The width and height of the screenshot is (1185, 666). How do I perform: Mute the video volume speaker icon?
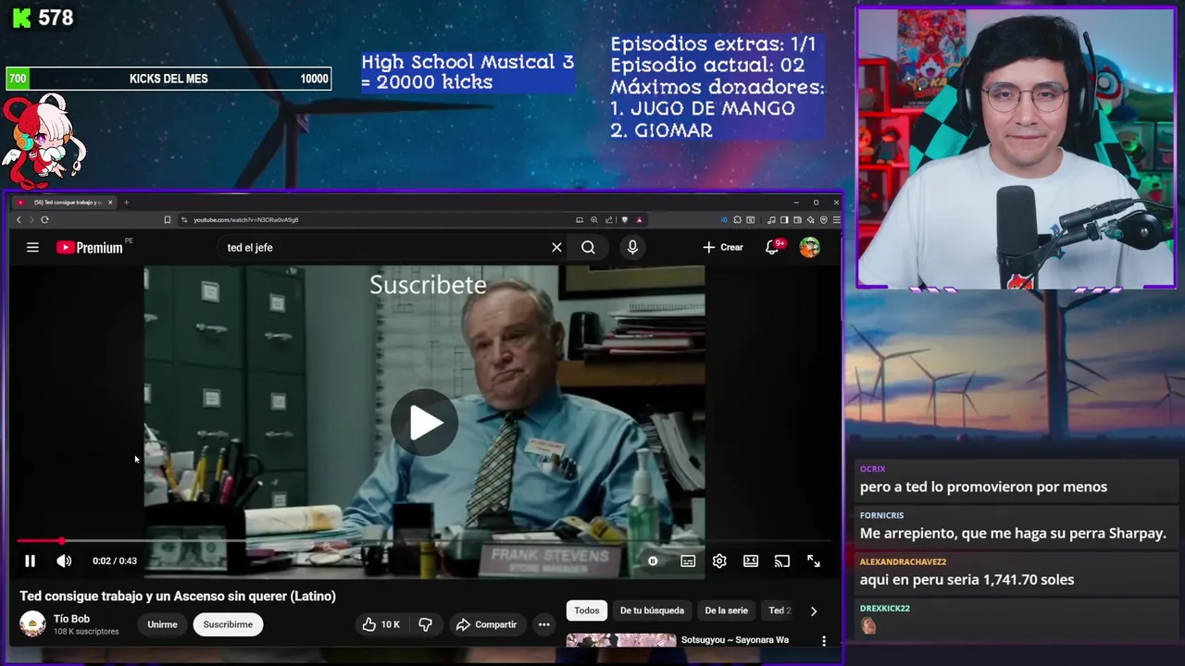click(x=64, y=561)
